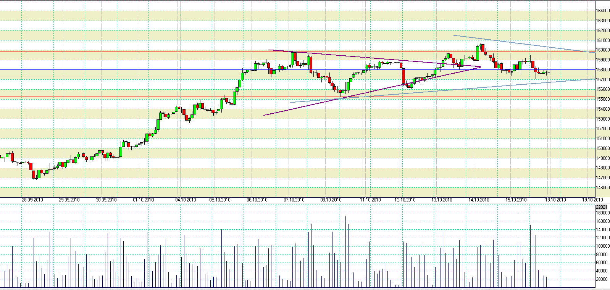Screen dimensions: 610x290
Task: Select the 13.10.2010 date label
Action: click(442, 200)
